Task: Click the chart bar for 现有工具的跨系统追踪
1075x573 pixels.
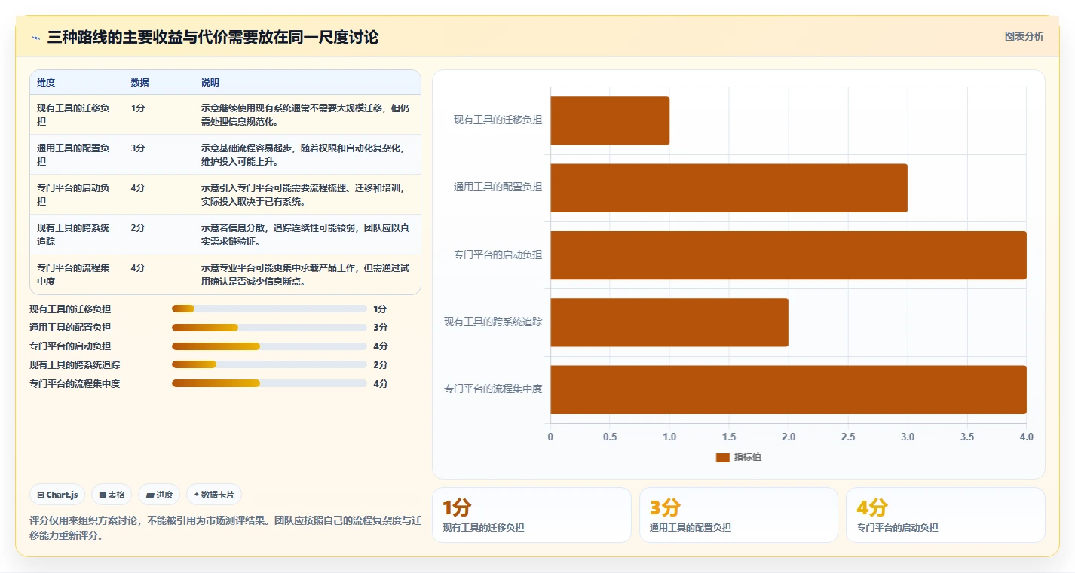Action: click(669, 322)
